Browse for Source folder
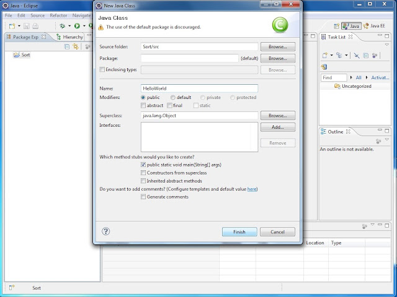Screen dimensions: 397x297 pyautogui.click(x=278, y=47)
